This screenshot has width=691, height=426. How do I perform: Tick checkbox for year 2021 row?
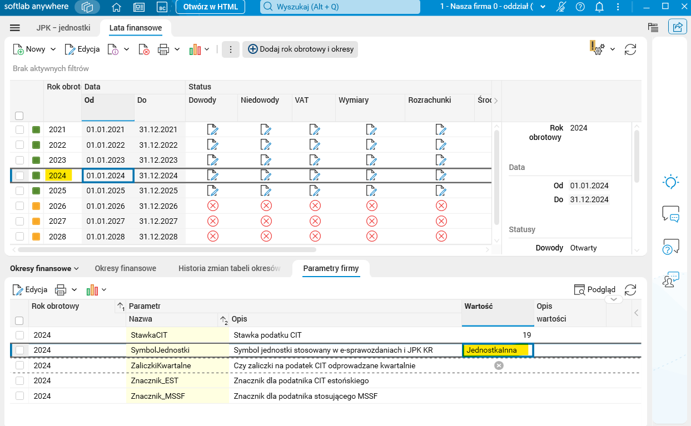20,129
